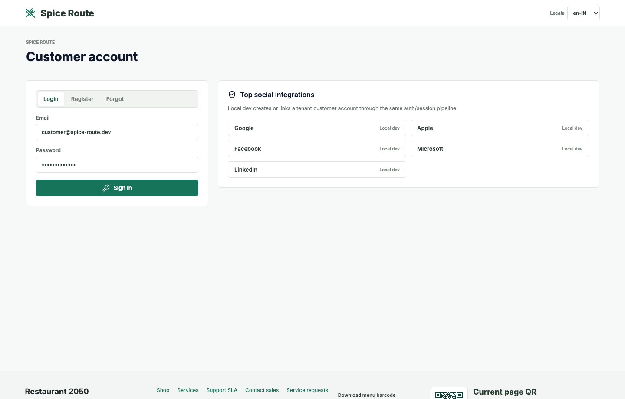Select Facebook social sign-in
Viewport: 625px width, 399px height.
click(x=317, y=149)
